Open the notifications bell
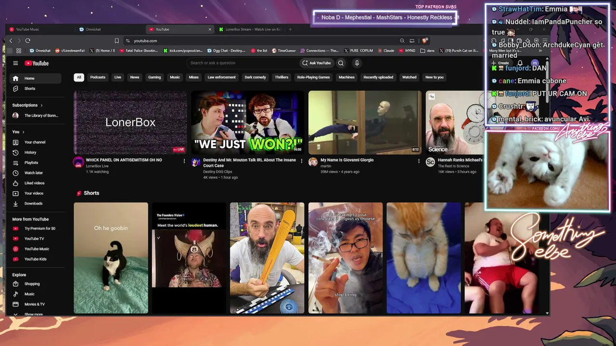Viewport: 616px width, 346px height. pyautogui.click(x=520, y=63)
